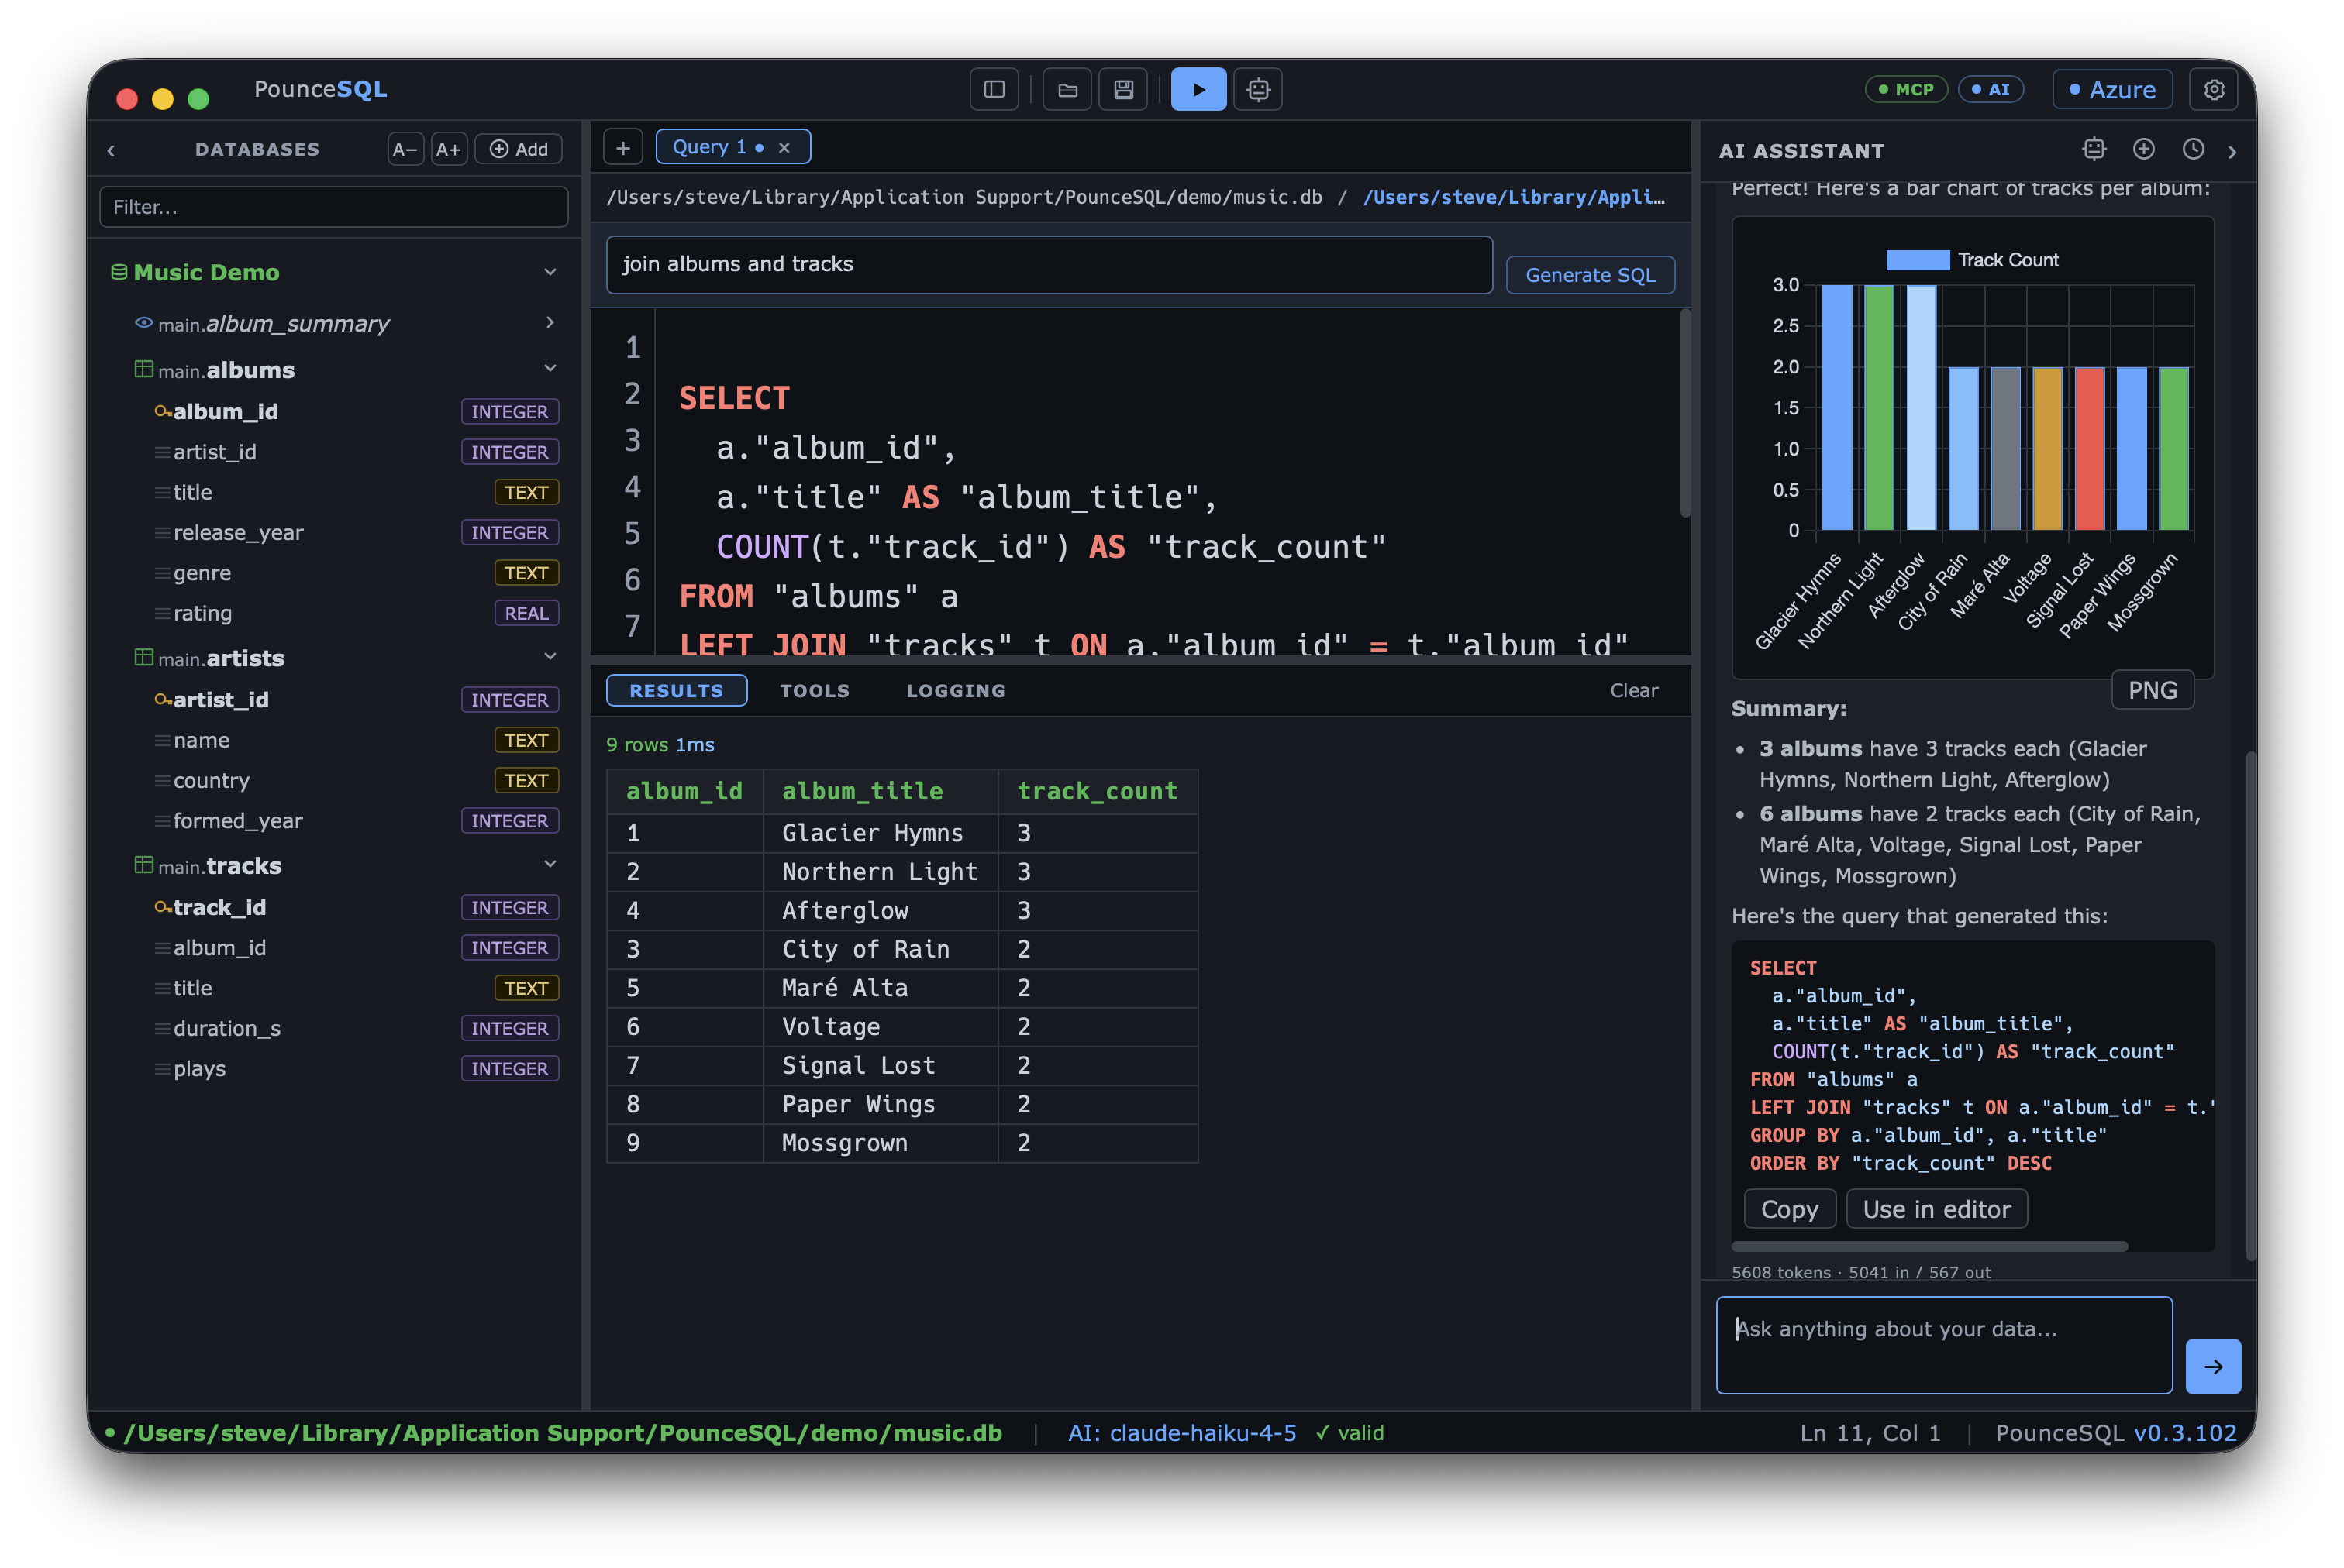Export the chart as PNG
The height and width of the screenshot is (1568, 2344).
click(2152, 690)
